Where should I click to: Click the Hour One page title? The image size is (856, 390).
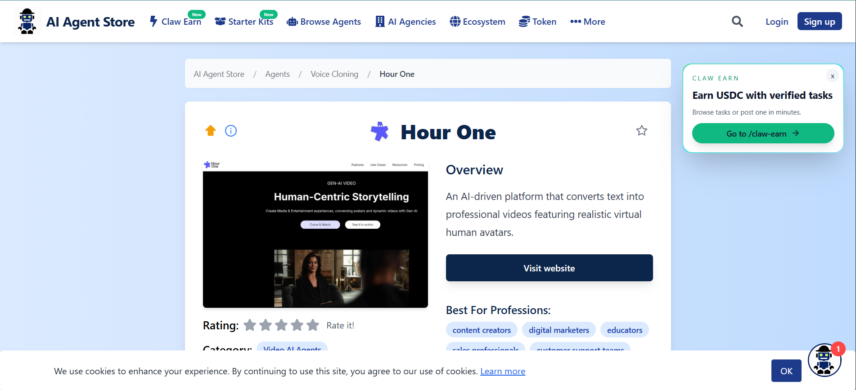point(448,132)
